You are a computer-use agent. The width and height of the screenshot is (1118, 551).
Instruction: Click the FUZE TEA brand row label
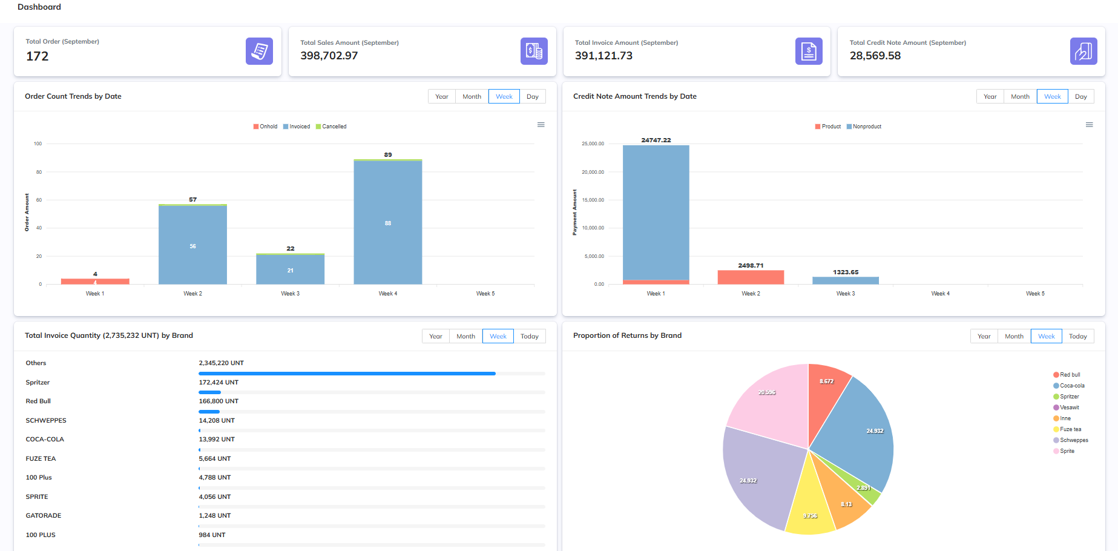pos(41,458)
